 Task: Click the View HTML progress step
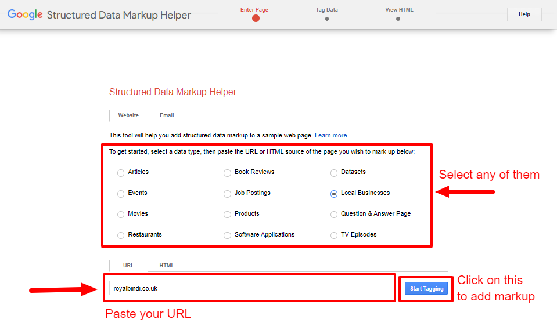click(399, 14)
